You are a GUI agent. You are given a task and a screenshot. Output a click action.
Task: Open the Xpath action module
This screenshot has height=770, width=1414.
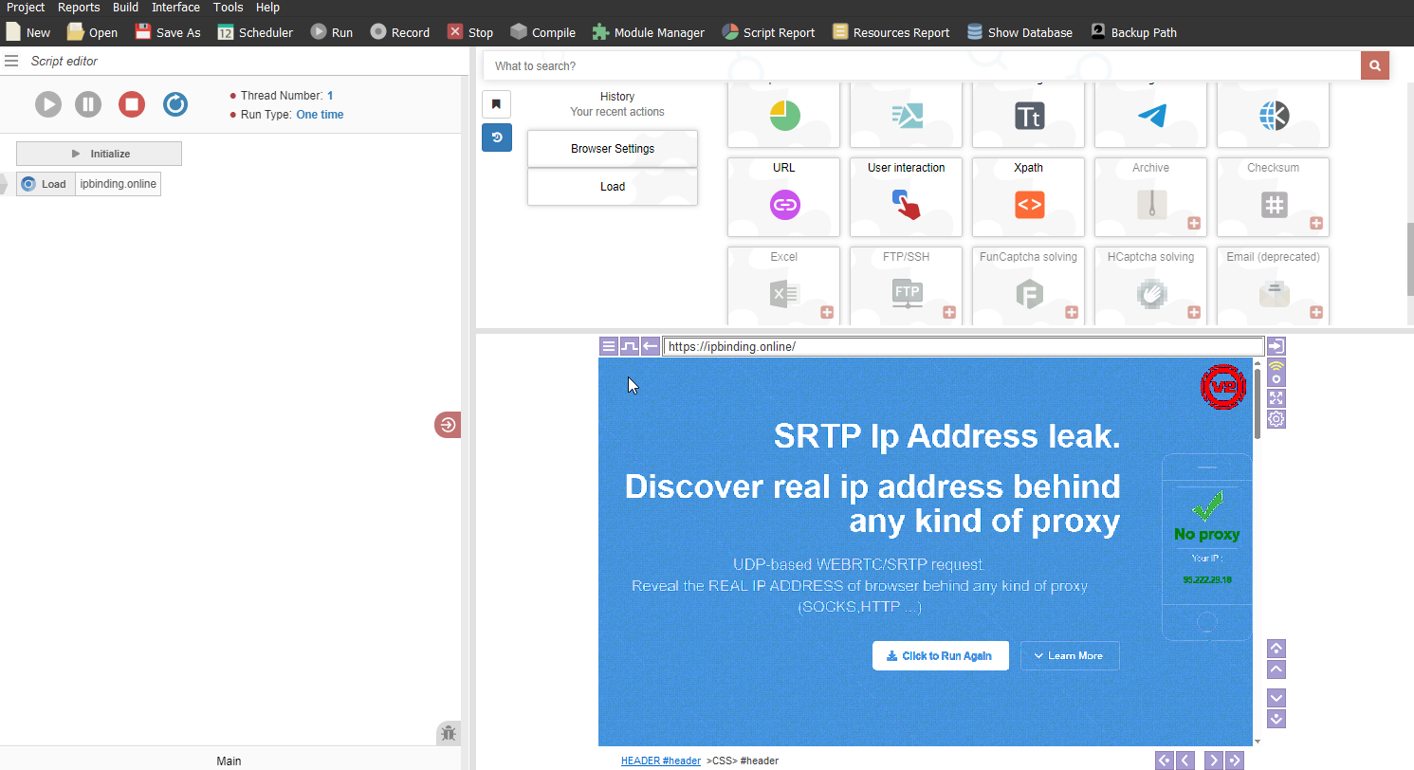pyautogui.click(x=1028, y=196)
